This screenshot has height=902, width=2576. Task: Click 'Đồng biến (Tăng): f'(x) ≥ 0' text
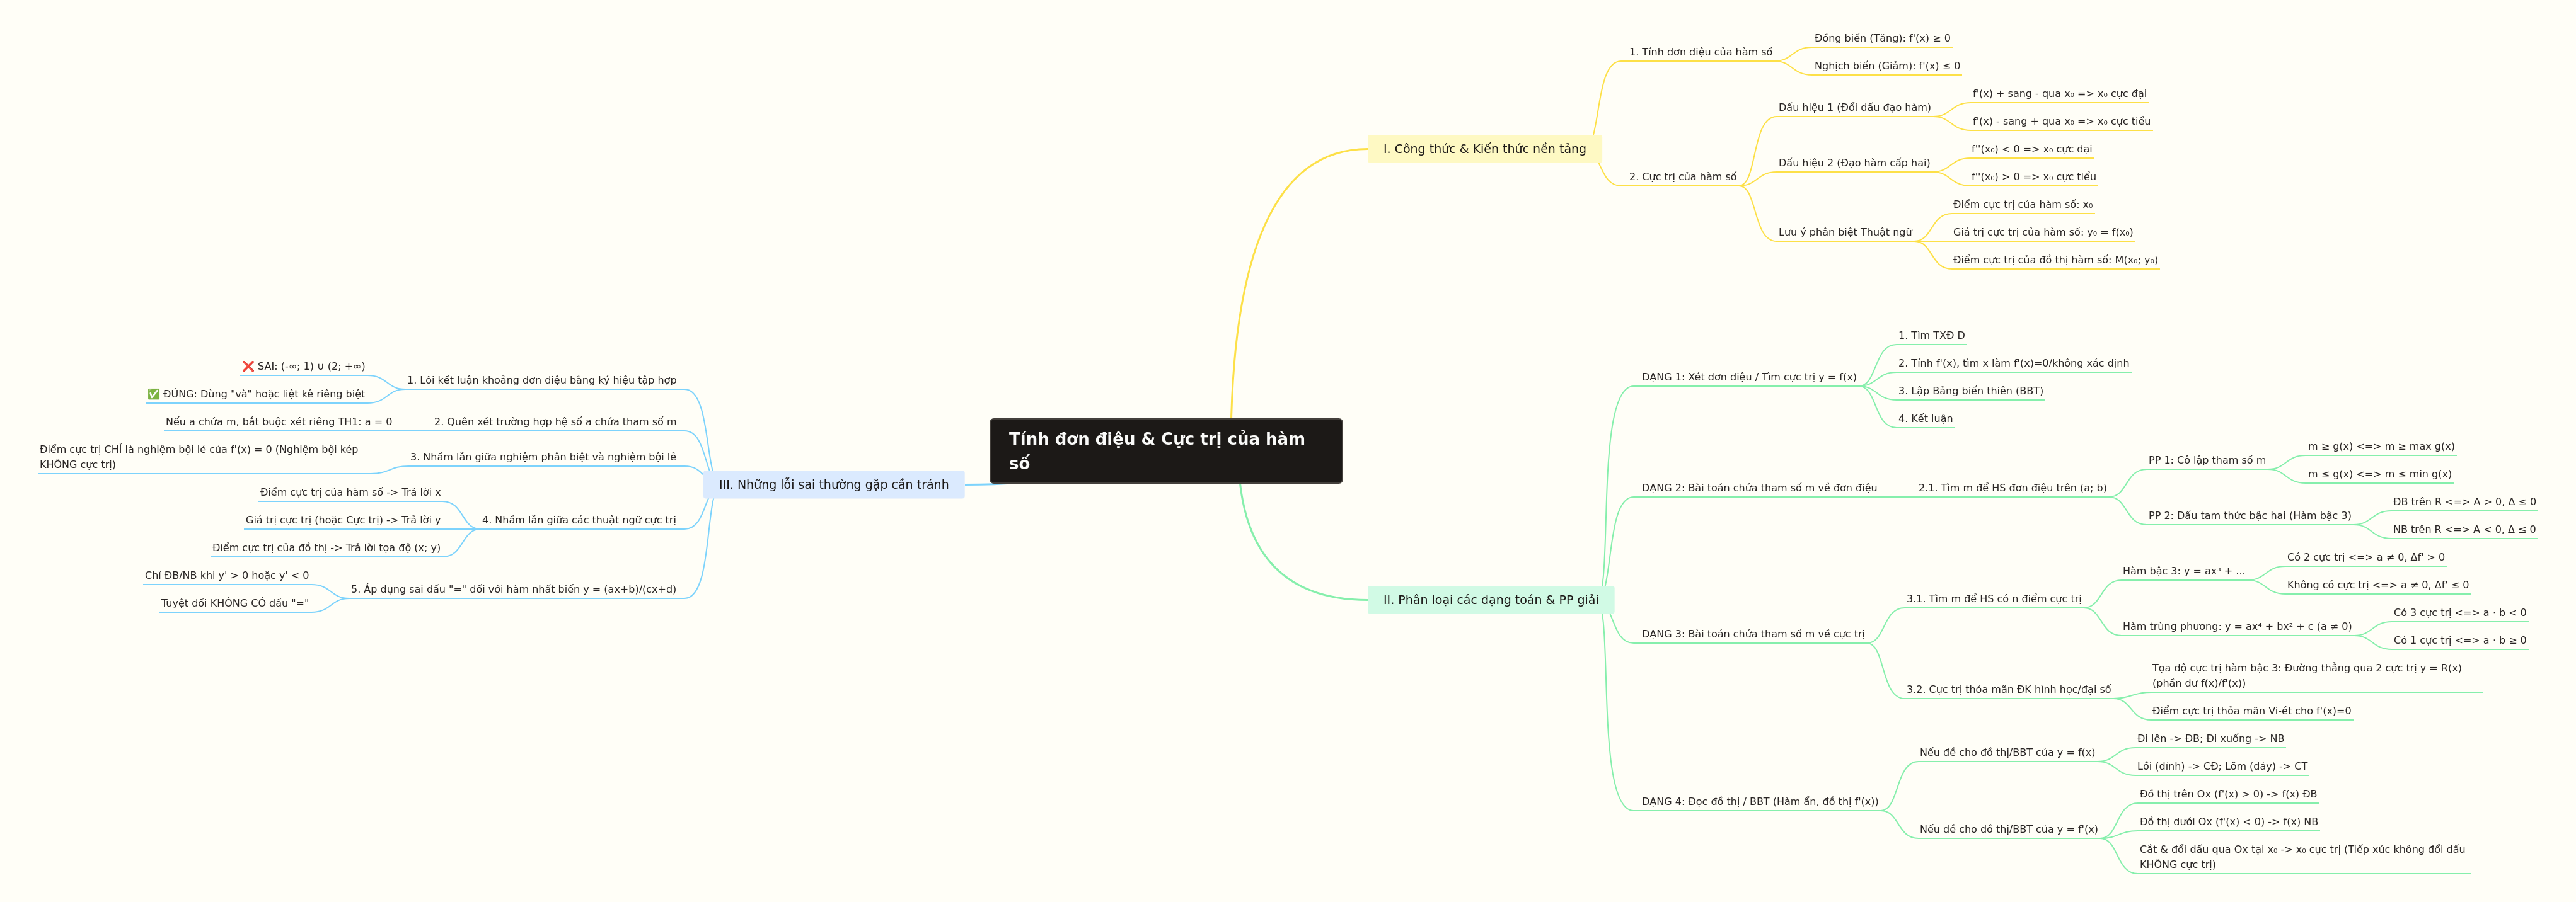pos(1882,38)
